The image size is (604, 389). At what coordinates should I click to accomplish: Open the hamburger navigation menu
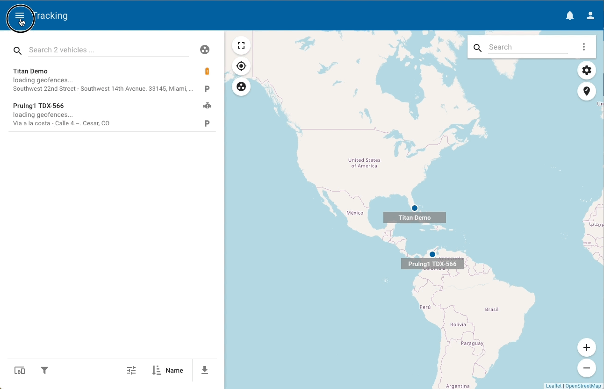tap(20, 15)
